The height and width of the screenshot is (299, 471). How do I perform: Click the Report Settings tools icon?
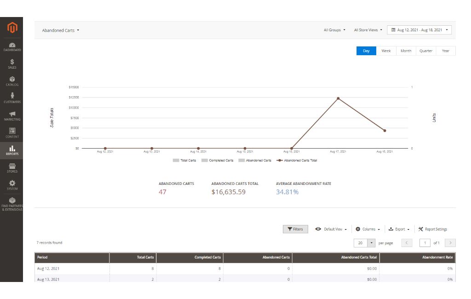420,229
